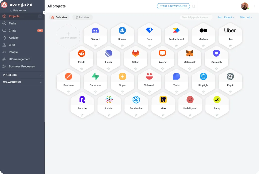Click START A NEW PROJECT button

(x=173, y=6)
